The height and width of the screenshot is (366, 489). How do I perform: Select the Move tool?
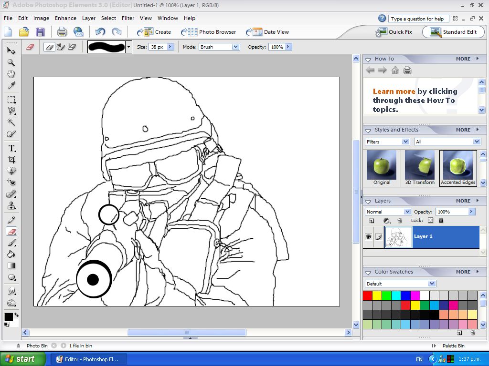11,51
